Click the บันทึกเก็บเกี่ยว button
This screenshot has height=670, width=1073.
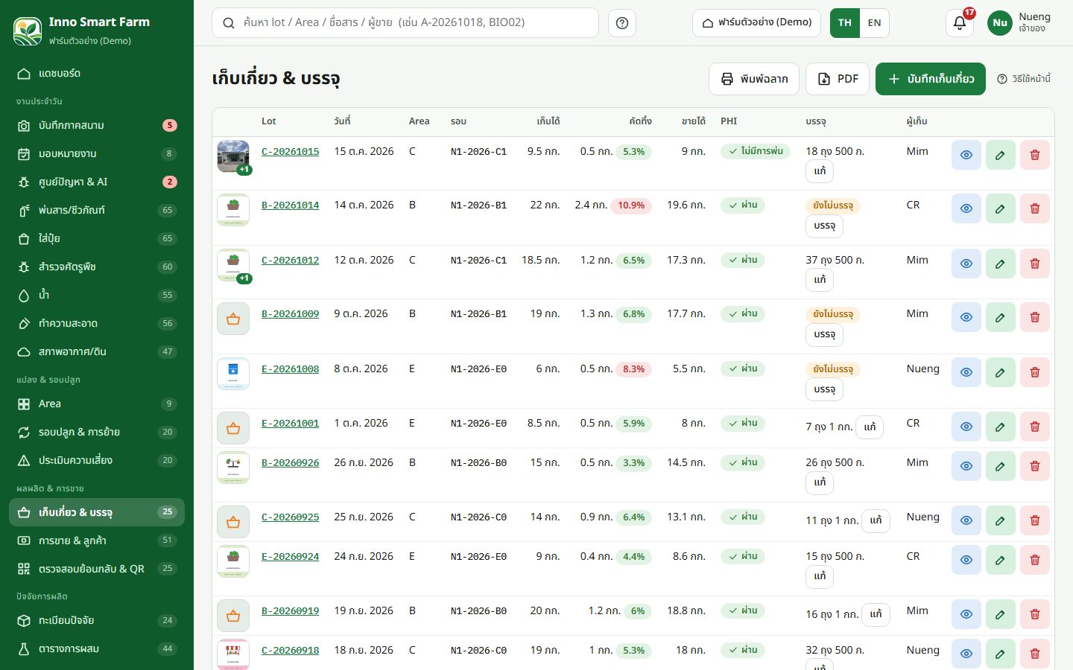(931, 79)
